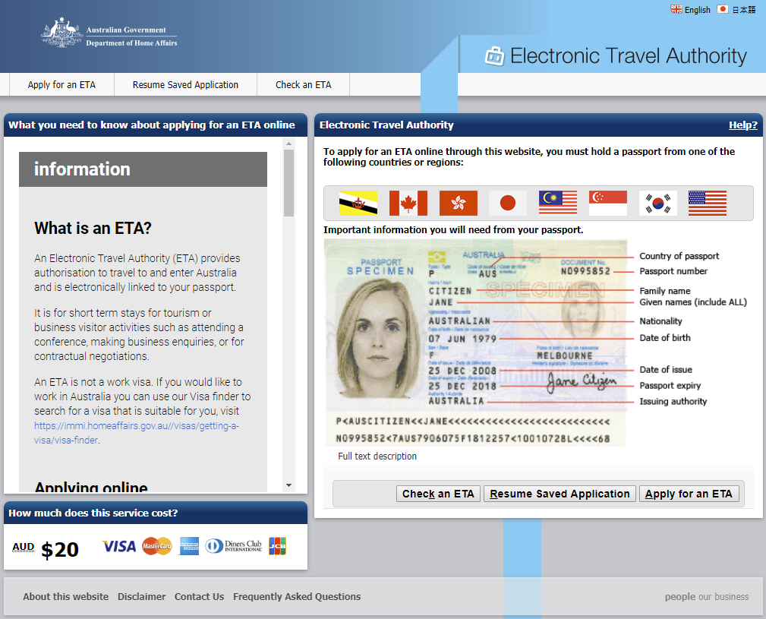
Task: Click the Hong Kong flag in eligible countries
Action: pyautogui.click(x=459, y=203)
